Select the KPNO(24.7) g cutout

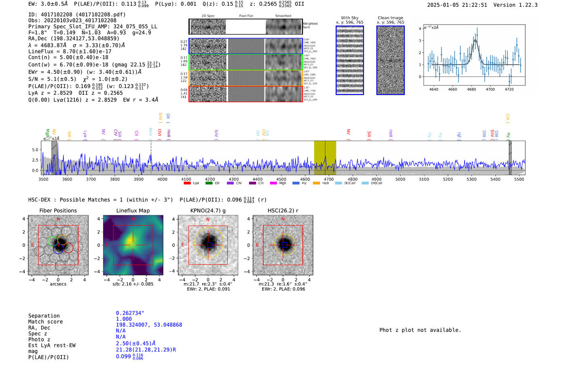click(208, 245)
